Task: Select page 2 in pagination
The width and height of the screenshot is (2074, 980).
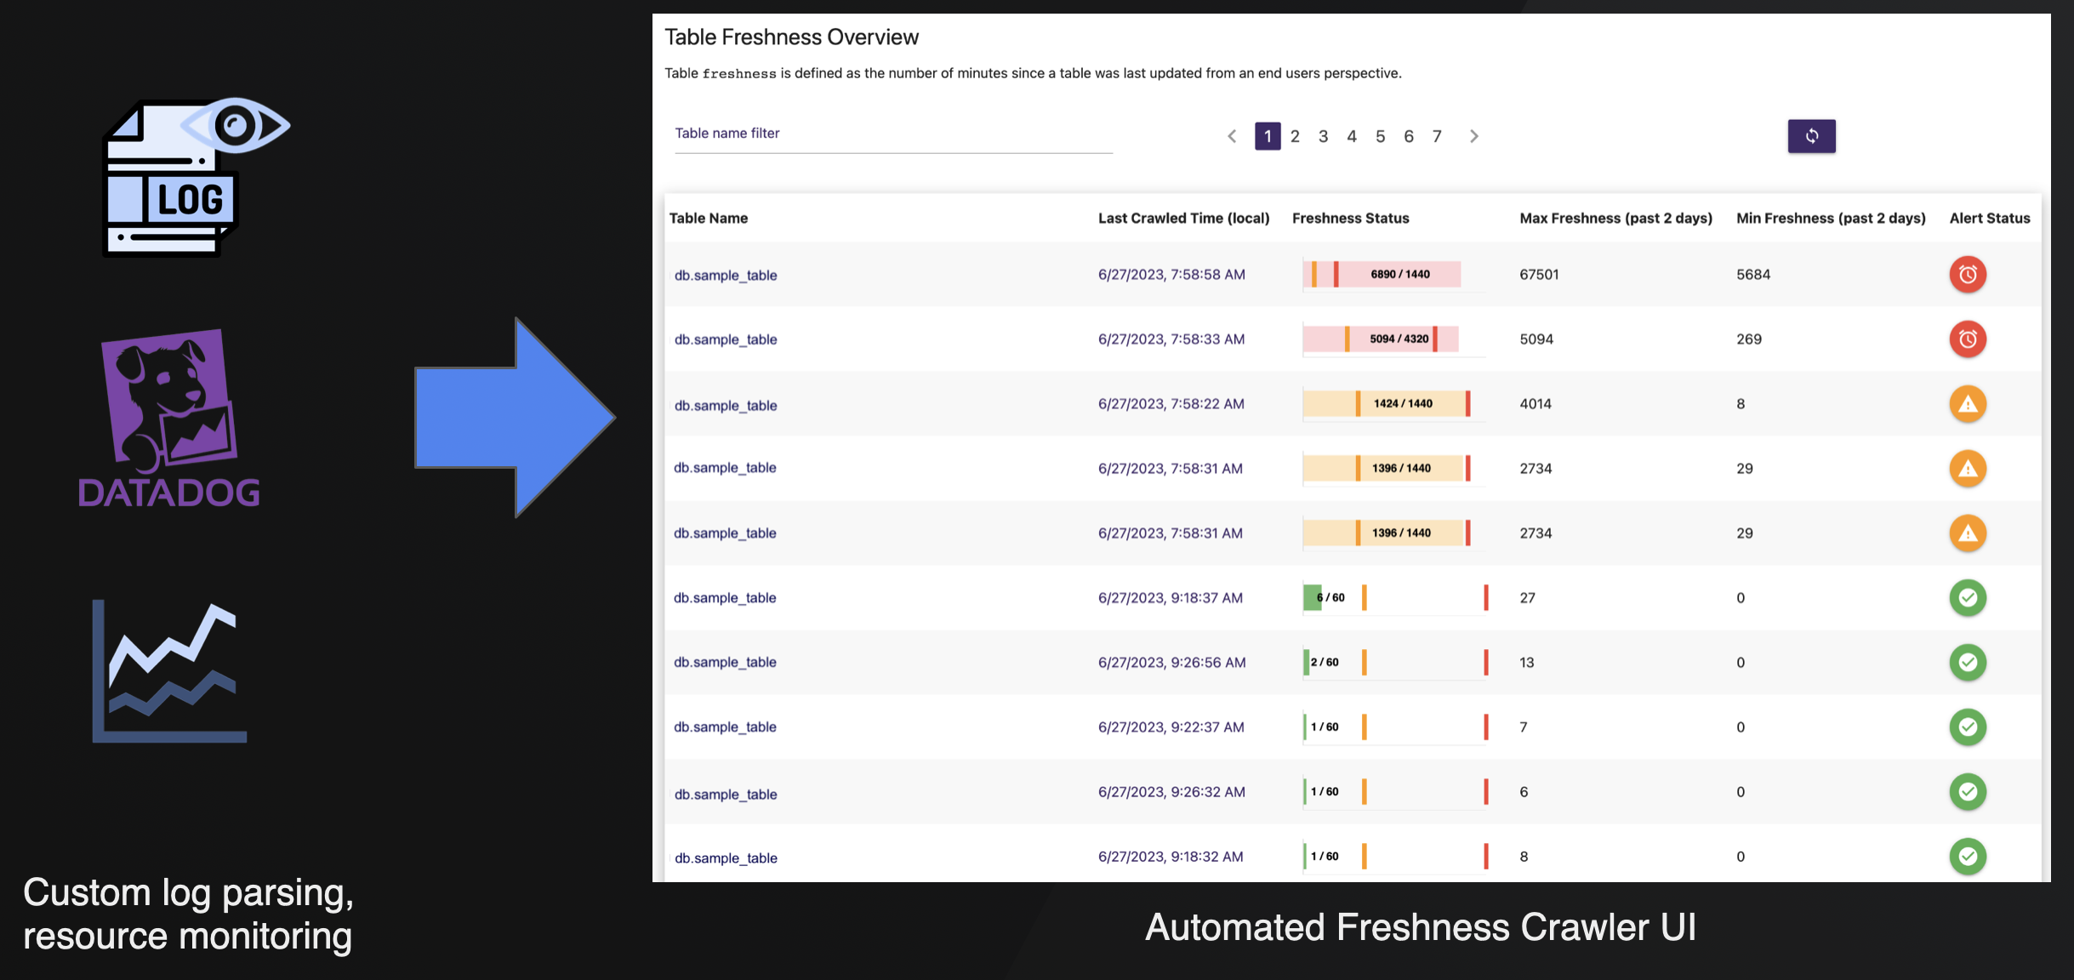Action: click(1295, 136)
